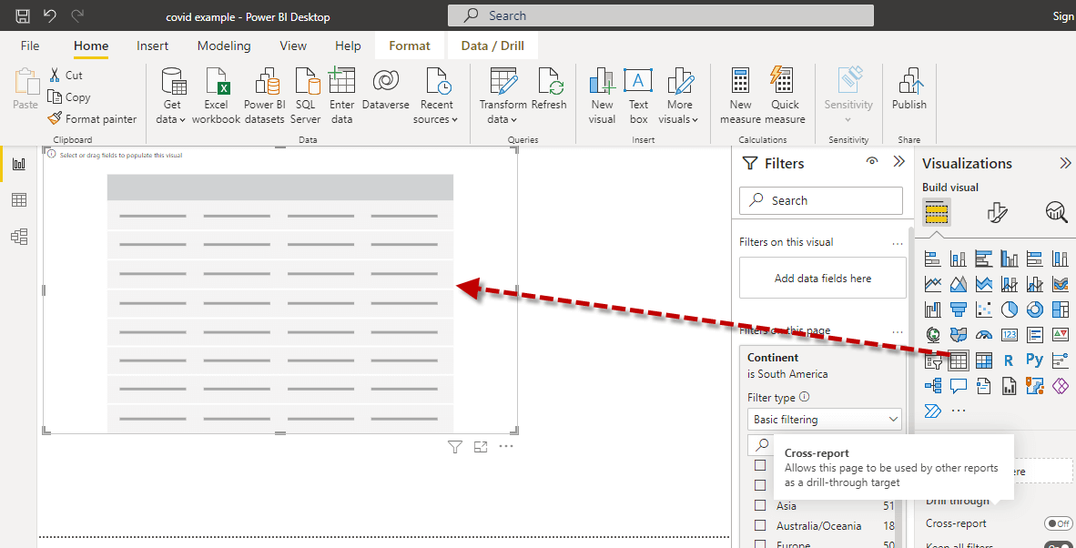Select the Waterfall chart visualization
The height and width of the screenshot is (548, 1076).
click(x=933, y=310)
